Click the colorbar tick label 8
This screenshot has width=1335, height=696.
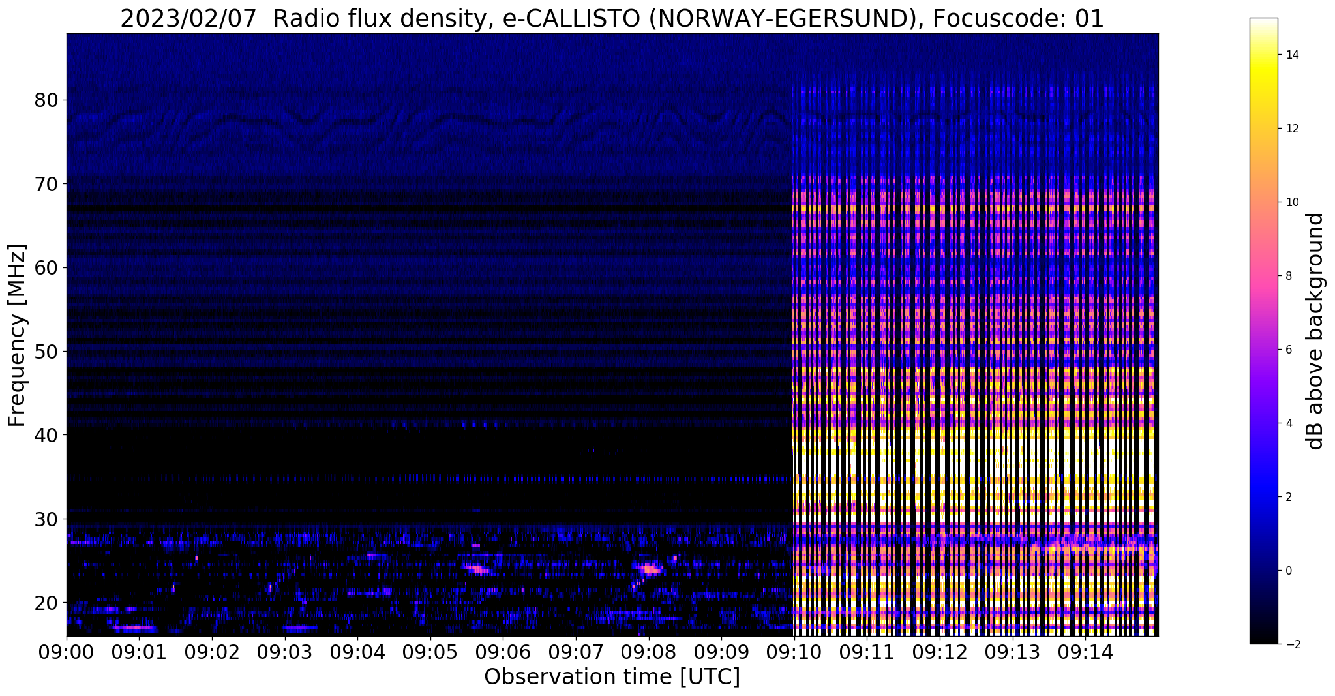click(x=1288, y=276)
